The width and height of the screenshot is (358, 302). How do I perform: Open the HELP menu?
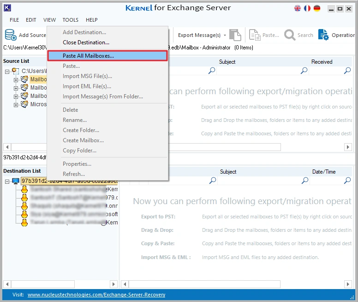(x=91, y=20)
